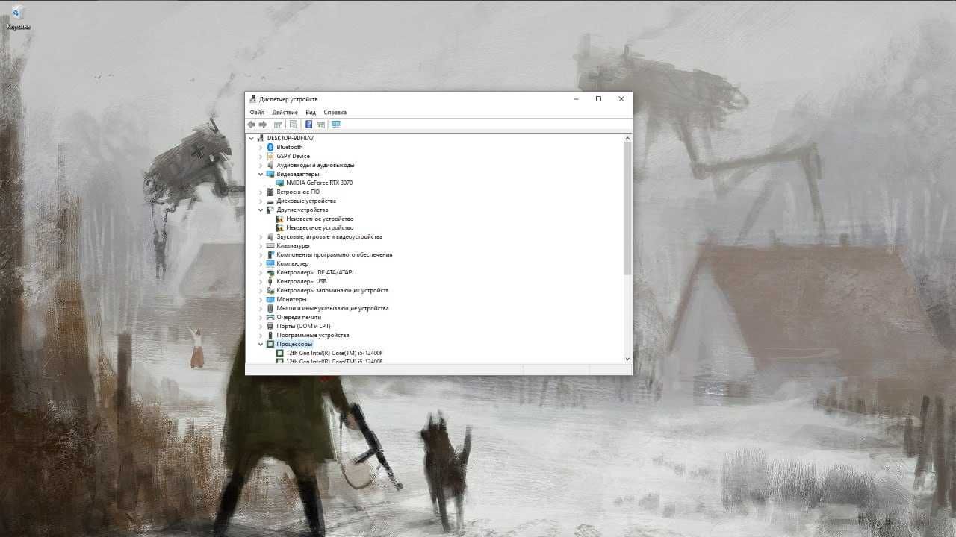Open the Файл menu

pyautogui.click(x=257, y=112)
